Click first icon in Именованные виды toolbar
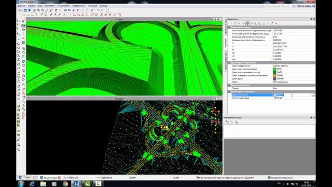 coord(227,122)
